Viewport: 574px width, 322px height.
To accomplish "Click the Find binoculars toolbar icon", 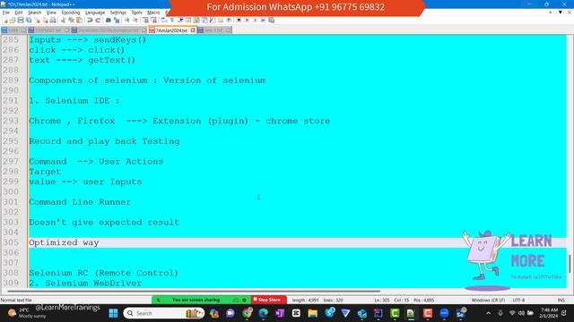I will point(109,20).
